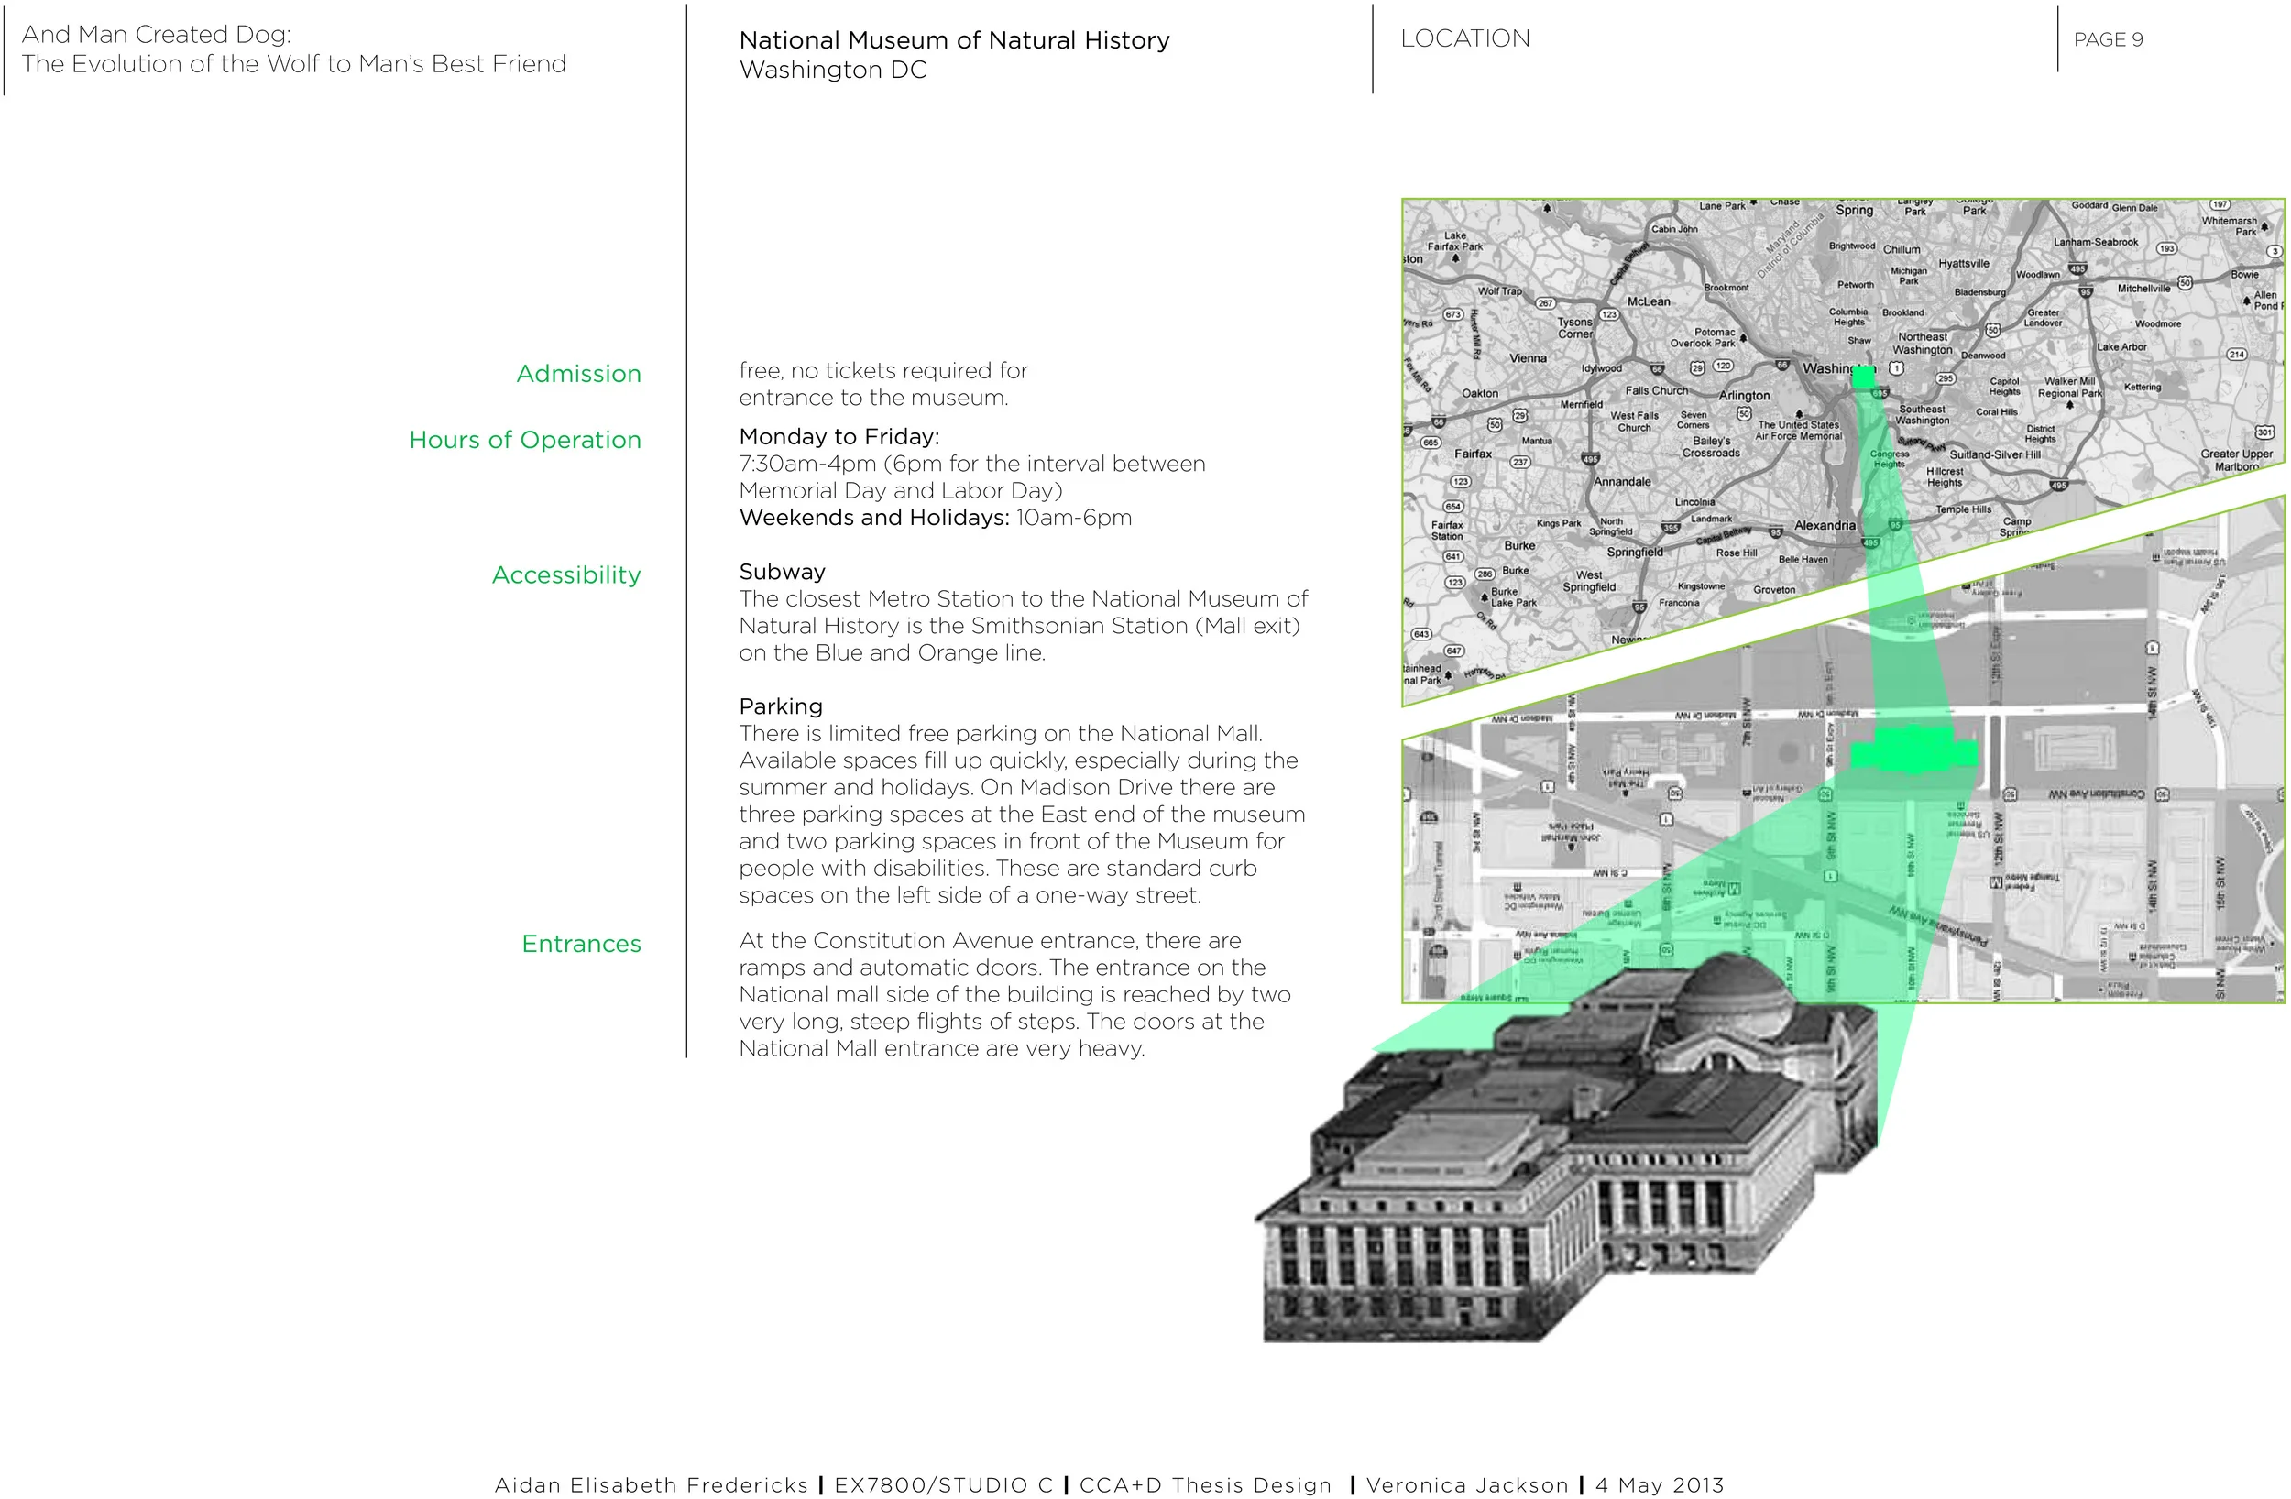The image size is (2291, 1499).
Task: Click the '4 May 2013' footer date
Action: click(1660, 1485)
